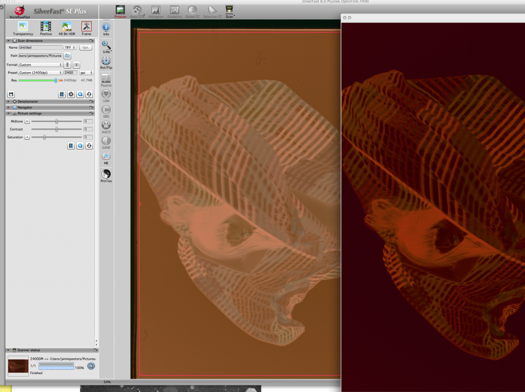Undock the Picture settings panel

[91, 114]
